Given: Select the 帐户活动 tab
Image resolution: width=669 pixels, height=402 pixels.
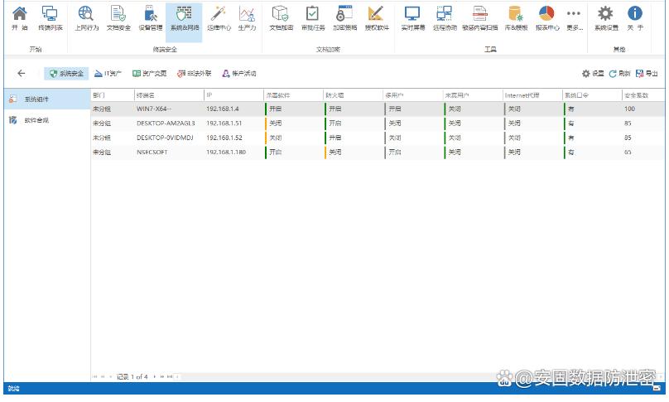Looking at the screenshot, I should [x=238, y=74].
